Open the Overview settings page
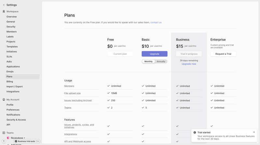 [x=12, y=17]
